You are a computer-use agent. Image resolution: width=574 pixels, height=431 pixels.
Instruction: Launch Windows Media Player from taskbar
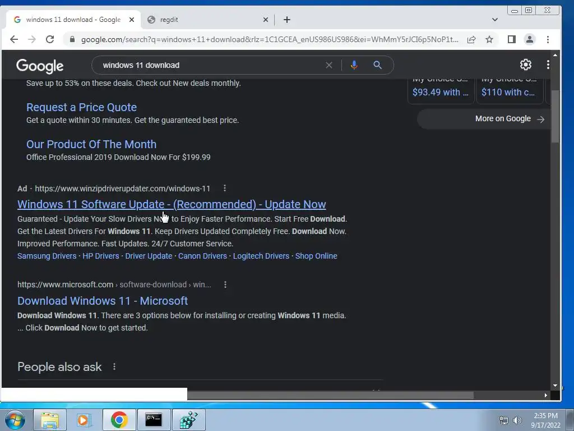84,420
